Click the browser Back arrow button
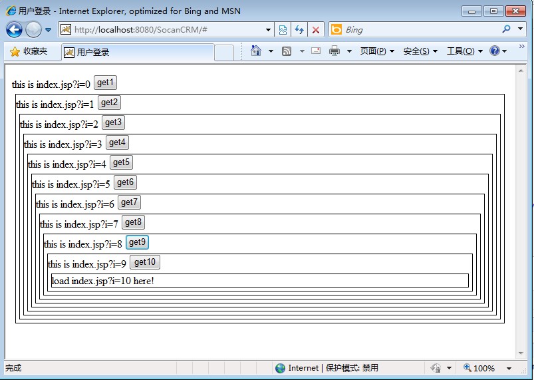 (14, 29)
